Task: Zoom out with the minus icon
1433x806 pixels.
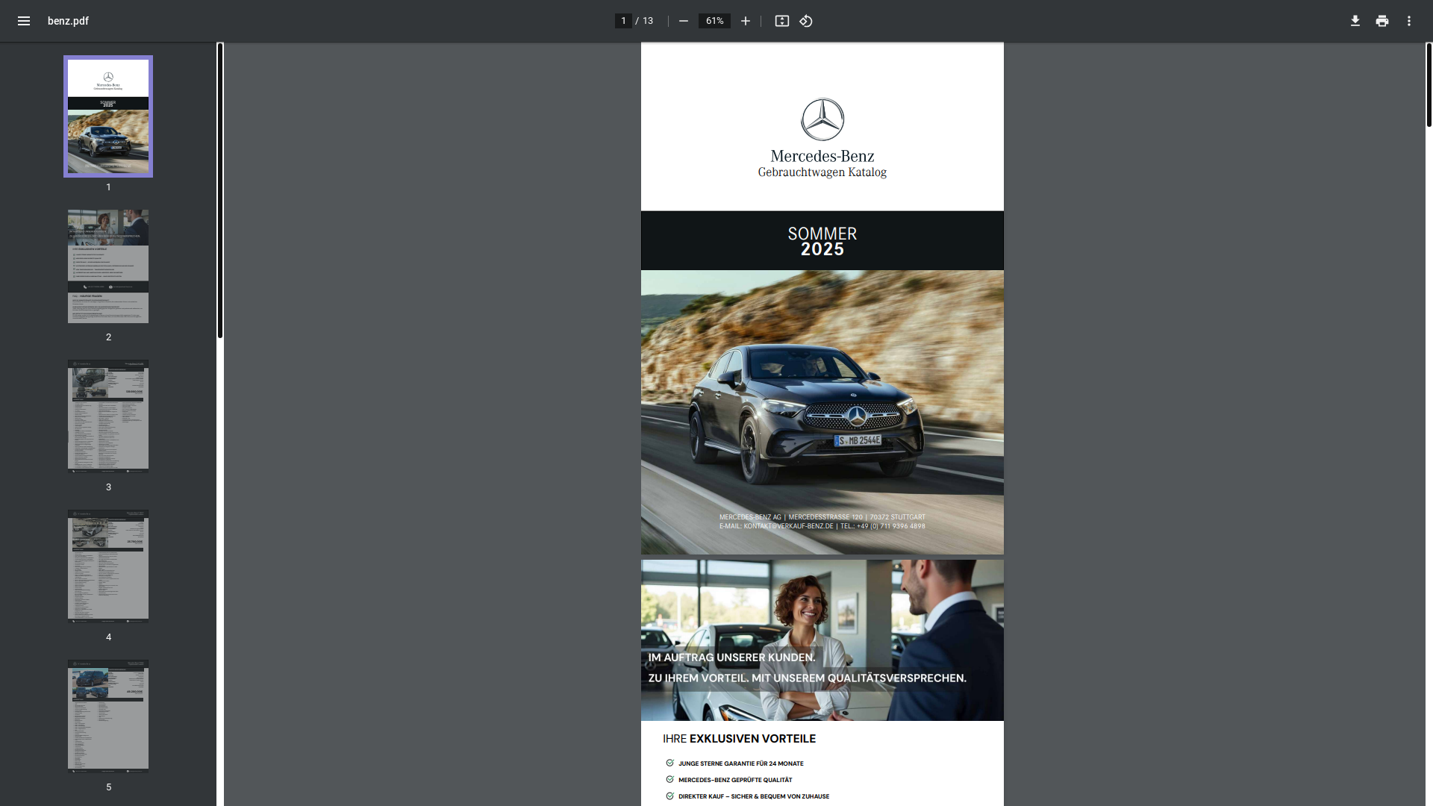Action: [683, 21]
